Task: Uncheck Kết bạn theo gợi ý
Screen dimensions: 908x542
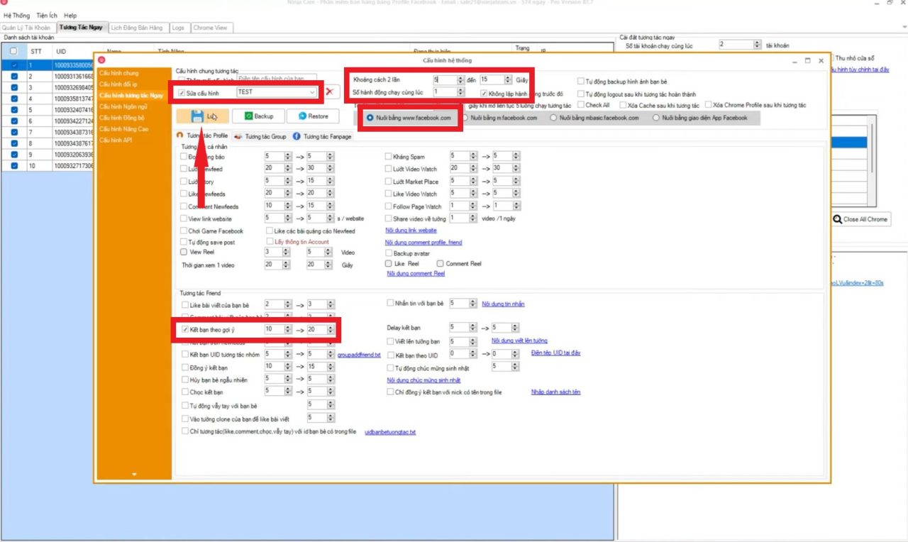Action: [x=184, y=330]
